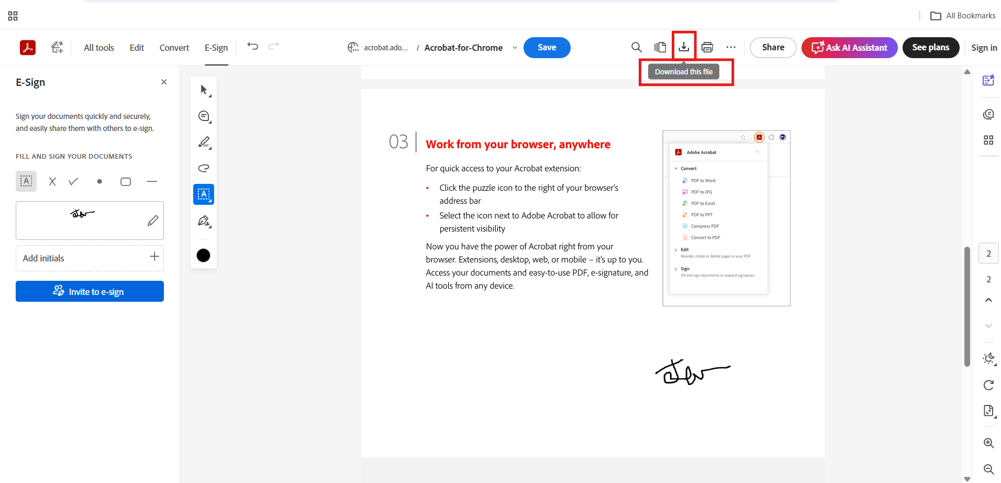Screen dimensions: 1001x483
Task: Open the black color picker
Action: coord(203,255)
